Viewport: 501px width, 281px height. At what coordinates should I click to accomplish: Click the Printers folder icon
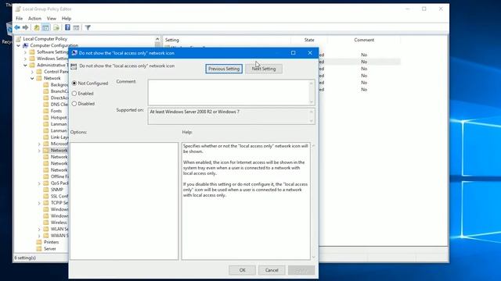pos(39,242)
